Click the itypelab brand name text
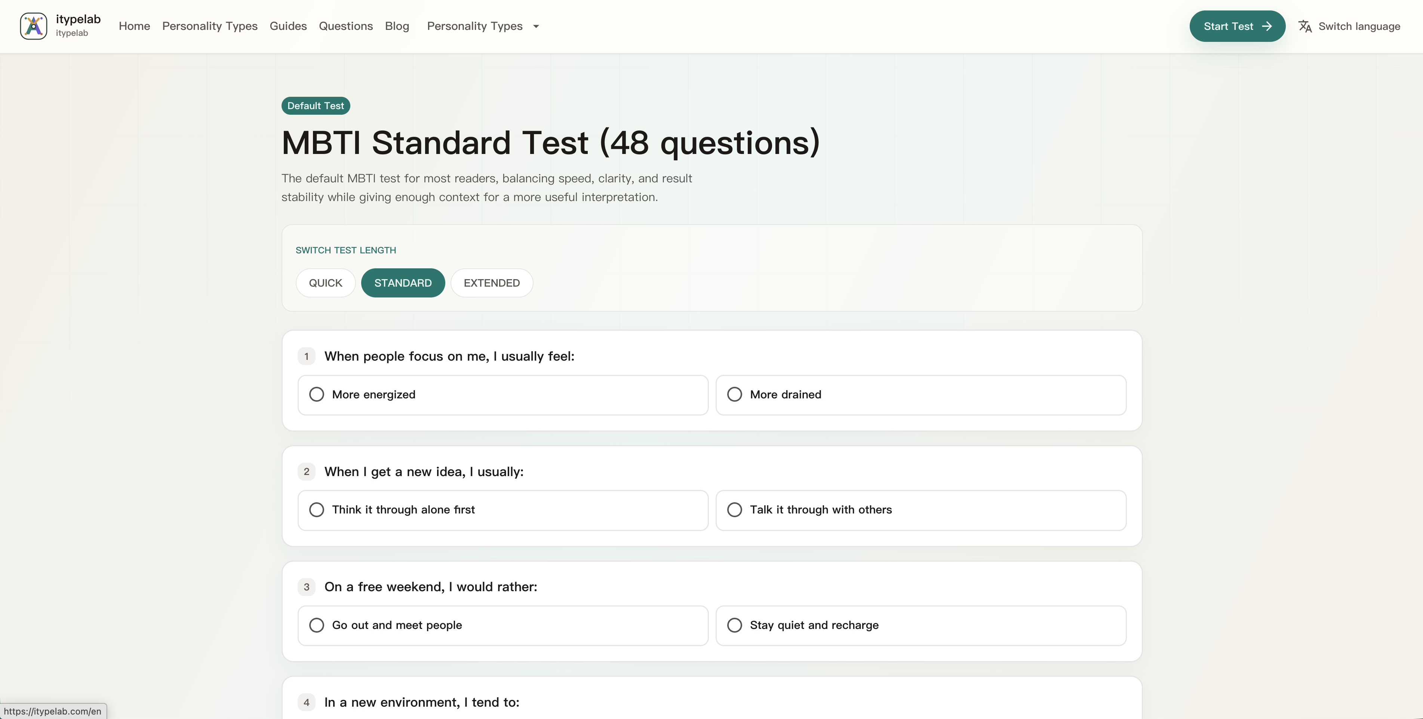 coord(78,19)
